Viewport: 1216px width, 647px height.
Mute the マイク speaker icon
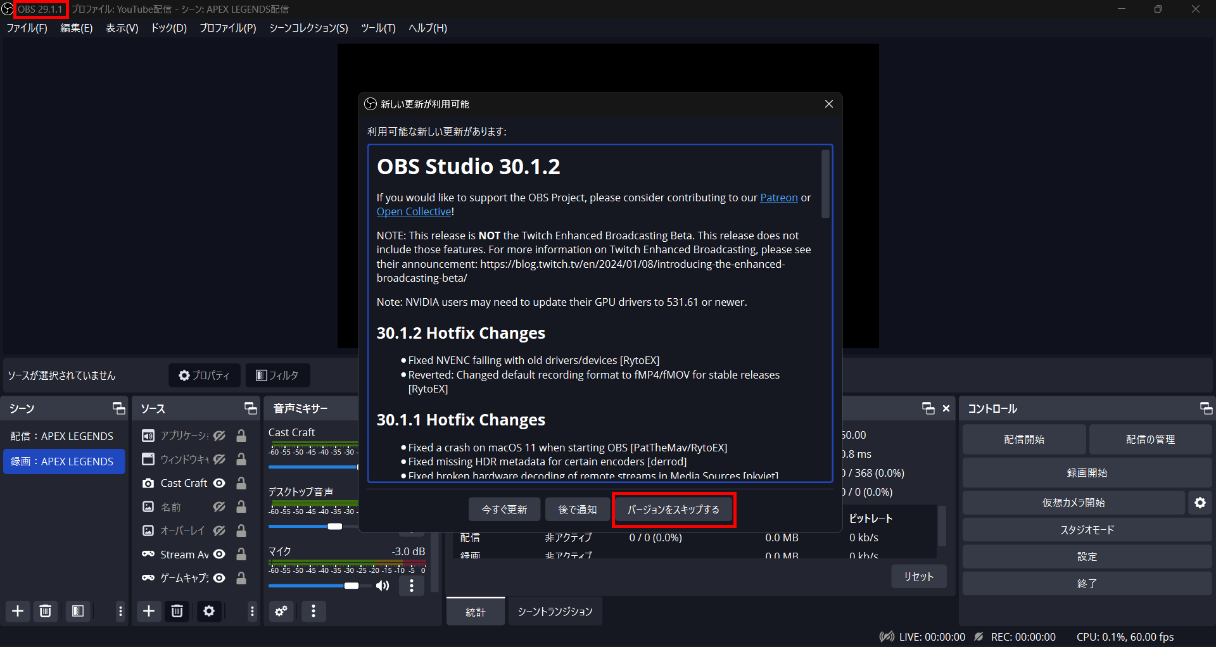(x=383, y=586)
